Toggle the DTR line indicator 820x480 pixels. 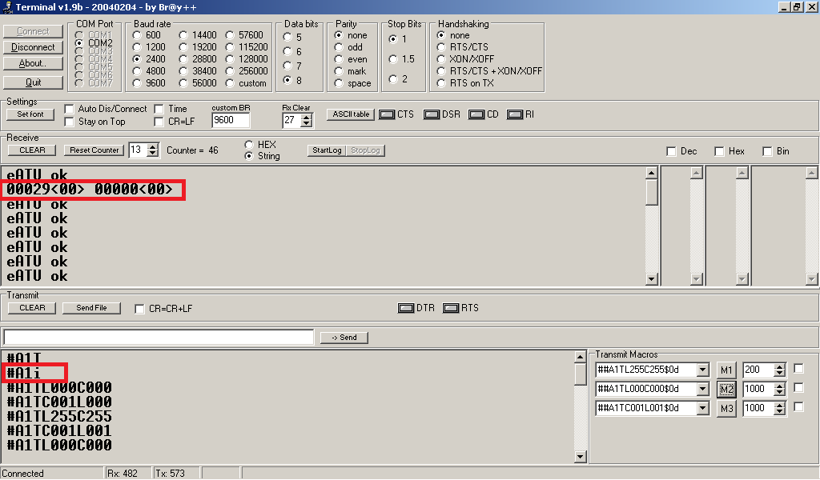[x=406, y=308]
